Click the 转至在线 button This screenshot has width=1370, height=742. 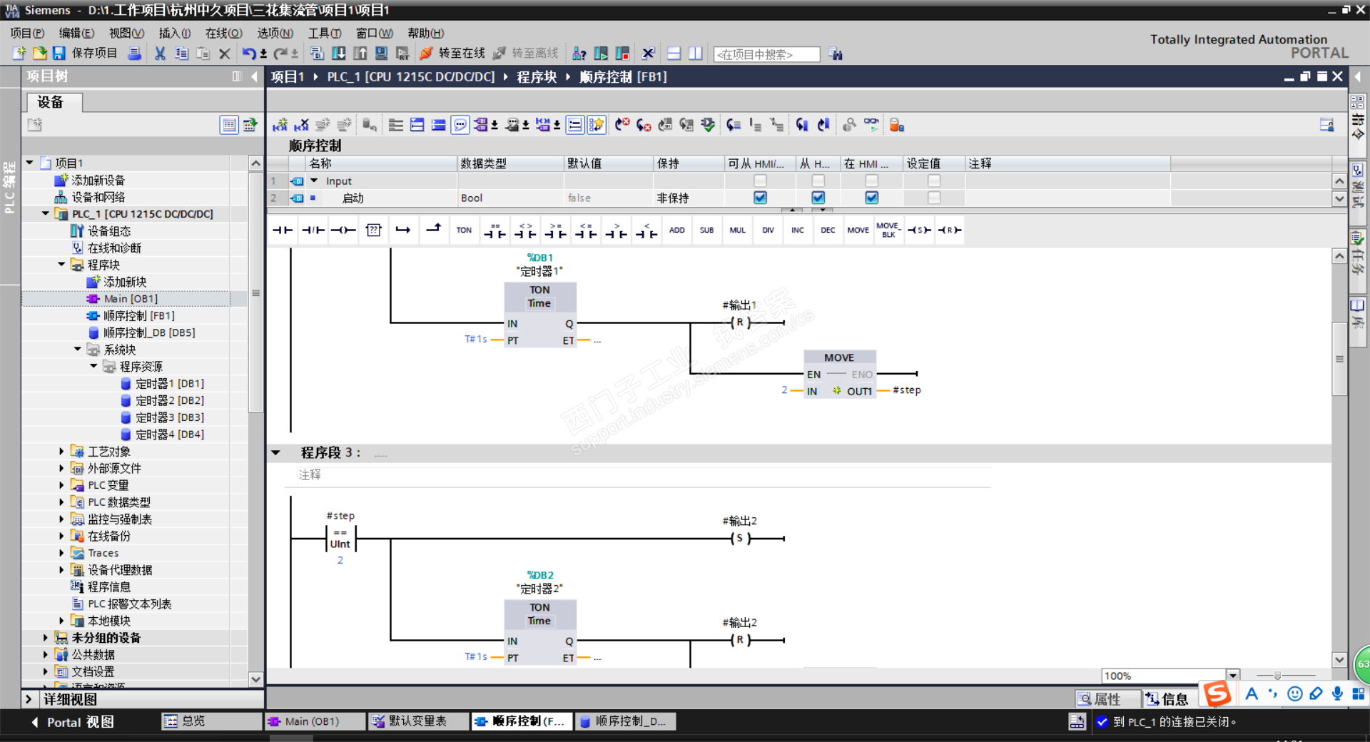[452, 54]
